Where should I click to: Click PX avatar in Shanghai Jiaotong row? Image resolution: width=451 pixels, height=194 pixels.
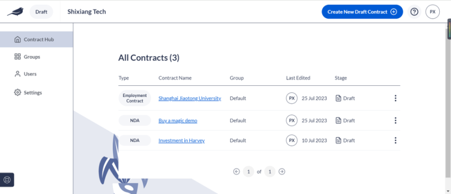292,98
